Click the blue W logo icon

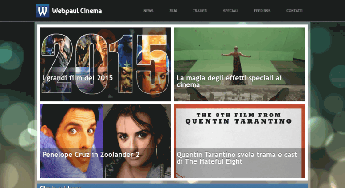tap(43, 11)
